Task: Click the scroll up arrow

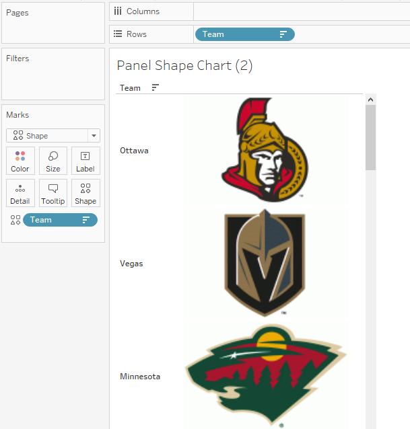Action: (370, 100)
